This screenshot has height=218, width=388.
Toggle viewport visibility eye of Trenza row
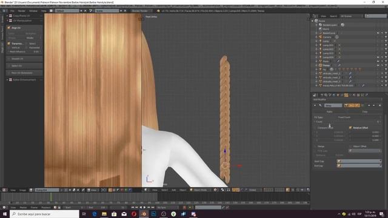click(378, 65)
